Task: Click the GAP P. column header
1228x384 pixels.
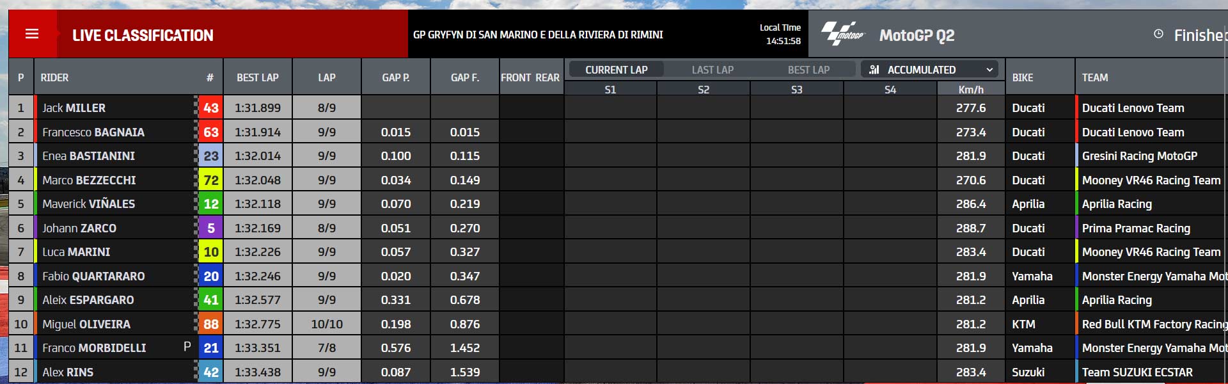Action: pyautogui.click(x=396, y=77)
